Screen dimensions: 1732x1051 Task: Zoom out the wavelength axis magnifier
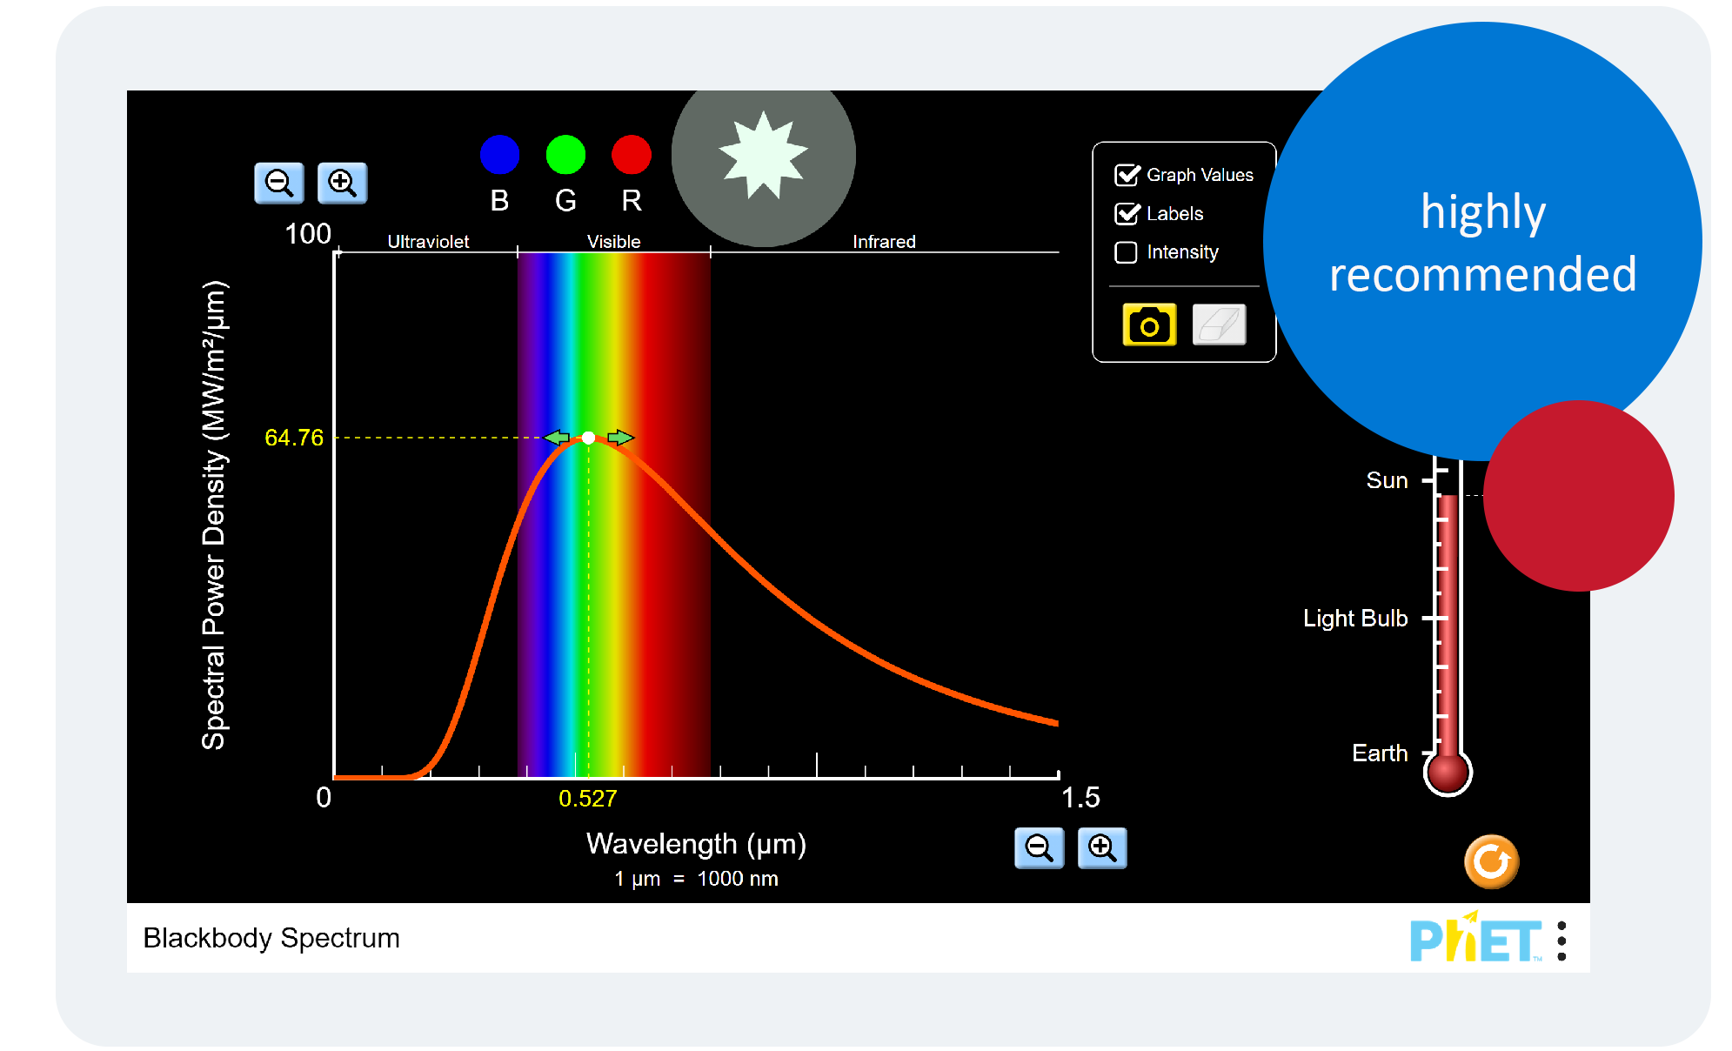pos(1040,848)
